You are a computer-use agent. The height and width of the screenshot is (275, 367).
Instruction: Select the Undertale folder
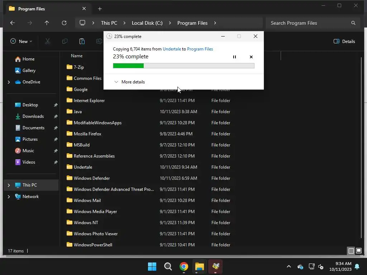pyautogui.click(x=83, y=167)
